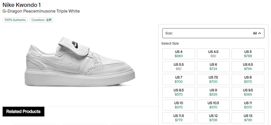
Task: Pick size US 13 for $799
Action: tap(248, 118)
